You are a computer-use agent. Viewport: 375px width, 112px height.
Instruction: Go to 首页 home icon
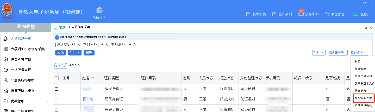pyautogui.click(x=55, y=27)
